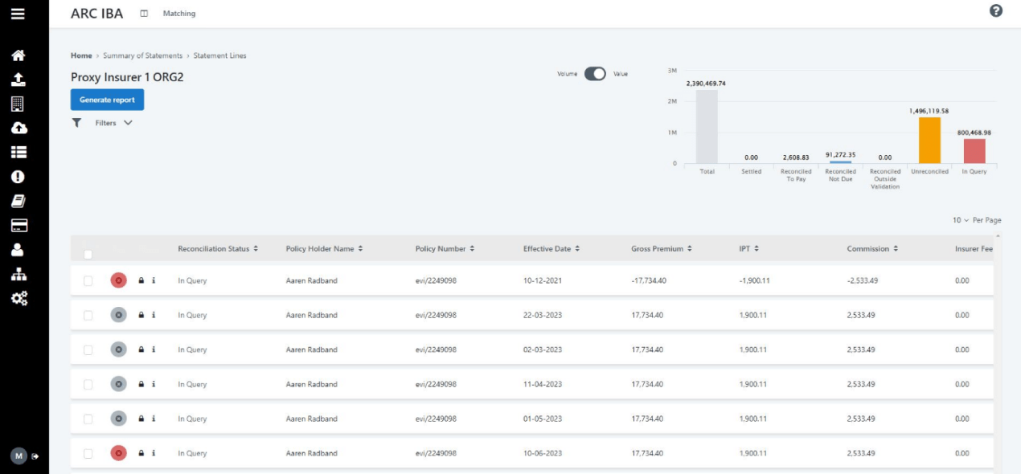The image size is (1021, 474).
Task: Click the funnel filter icon
Action: pos(76,123)
